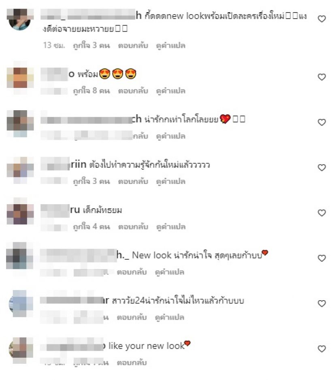Viewport: 332px width, 380px height.
Task: Heart the New look น่ารักน่าใจ comment
Action: point(321,258)
